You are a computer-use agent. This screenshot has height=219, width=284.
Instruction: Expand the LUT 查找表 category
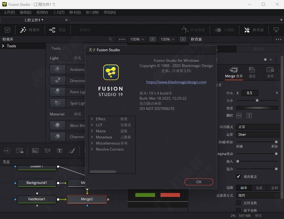[x=92, y=125]
